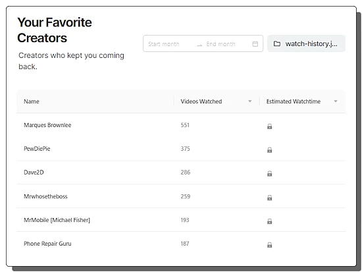
Task: Click the lock icon in Marques Brownlee row
Action: click(x=269, y=126)
